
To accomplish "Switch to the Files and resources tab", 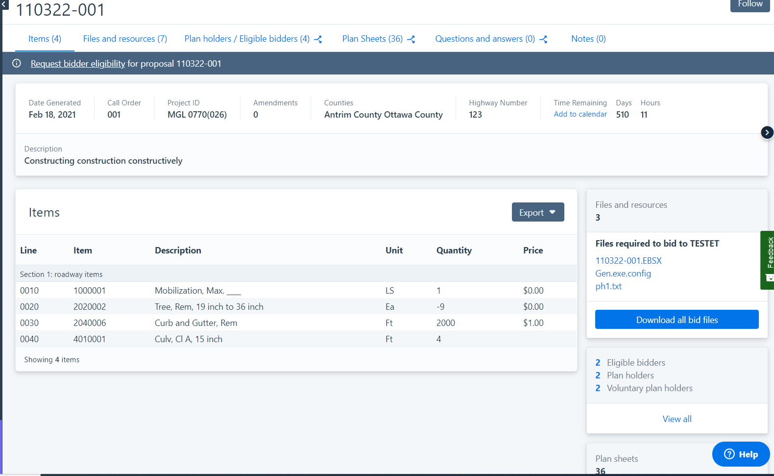I will tap(125, 39).
